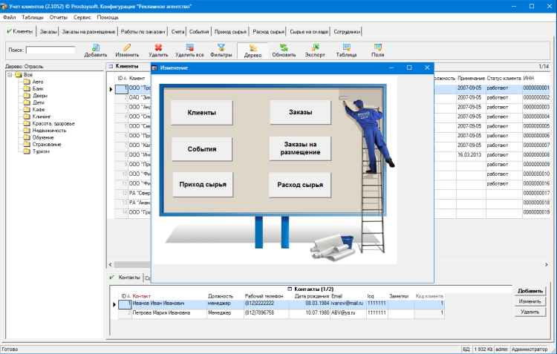This screenshot has width=557, height=354.
Task: Switch to the Сырье на складе tab
Action: point(309,32)
